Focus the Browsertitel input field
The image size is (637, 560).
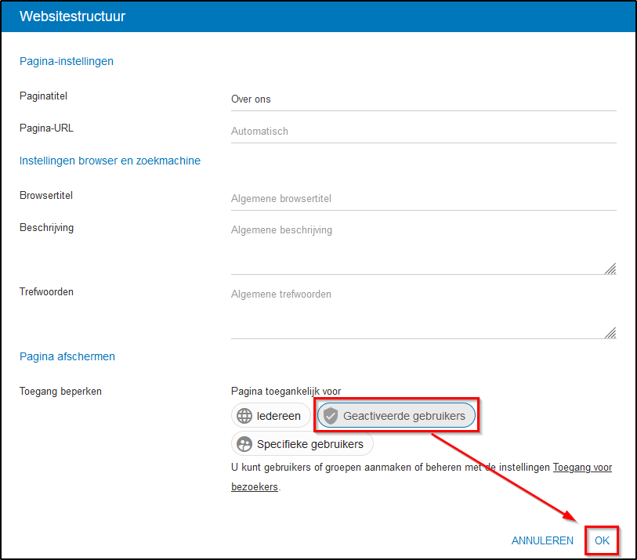click(423, 199)
